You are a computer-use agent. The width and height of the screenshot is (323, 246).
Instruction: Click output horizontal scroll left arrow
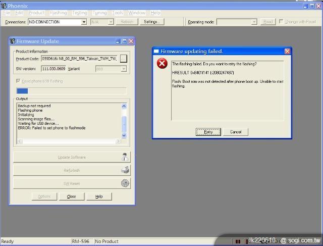coord(20,141)
